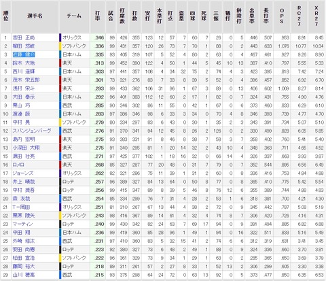Image resolution: width=326 pixels, height=281 pixels.
Task: Click the 打席数 column header
Action: click(x=122, y=16)
